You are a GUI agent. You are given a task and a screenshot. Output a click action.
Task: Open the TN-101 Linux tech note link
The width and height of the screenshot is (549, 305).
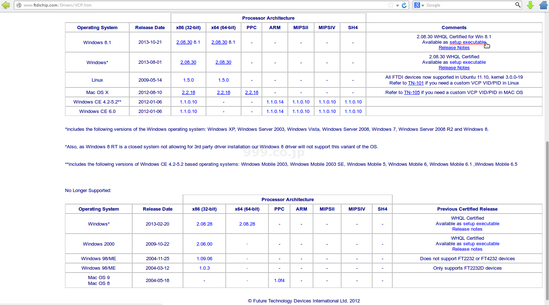click(416, 83)
